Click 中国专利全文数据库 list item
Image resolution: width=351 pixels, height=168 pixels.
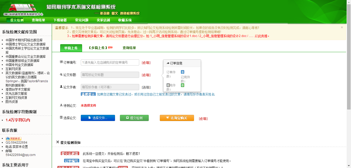[20, 65]
